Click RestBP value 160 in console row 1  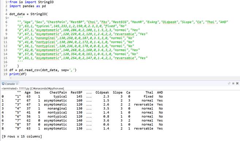tap(79, 101)
